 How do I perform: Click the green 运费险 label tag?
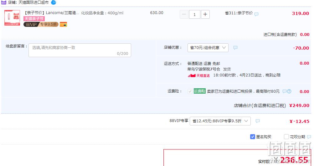199,91
